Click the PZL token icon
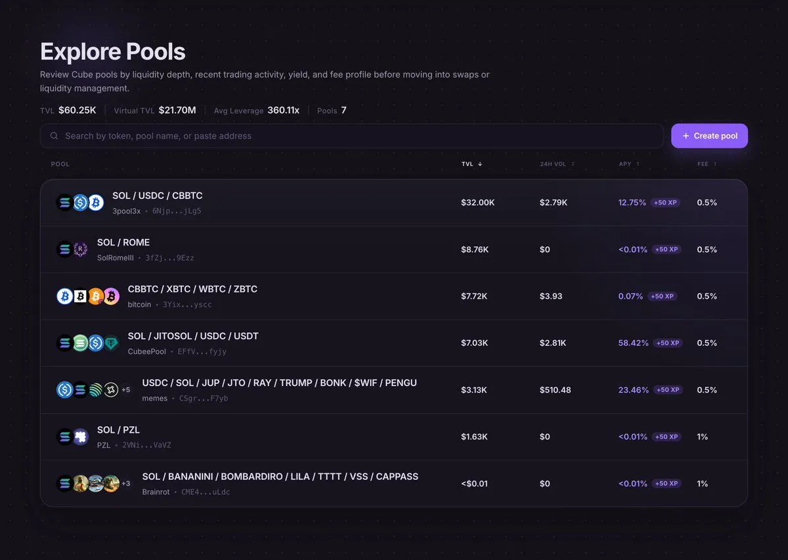 click(80, 437)
